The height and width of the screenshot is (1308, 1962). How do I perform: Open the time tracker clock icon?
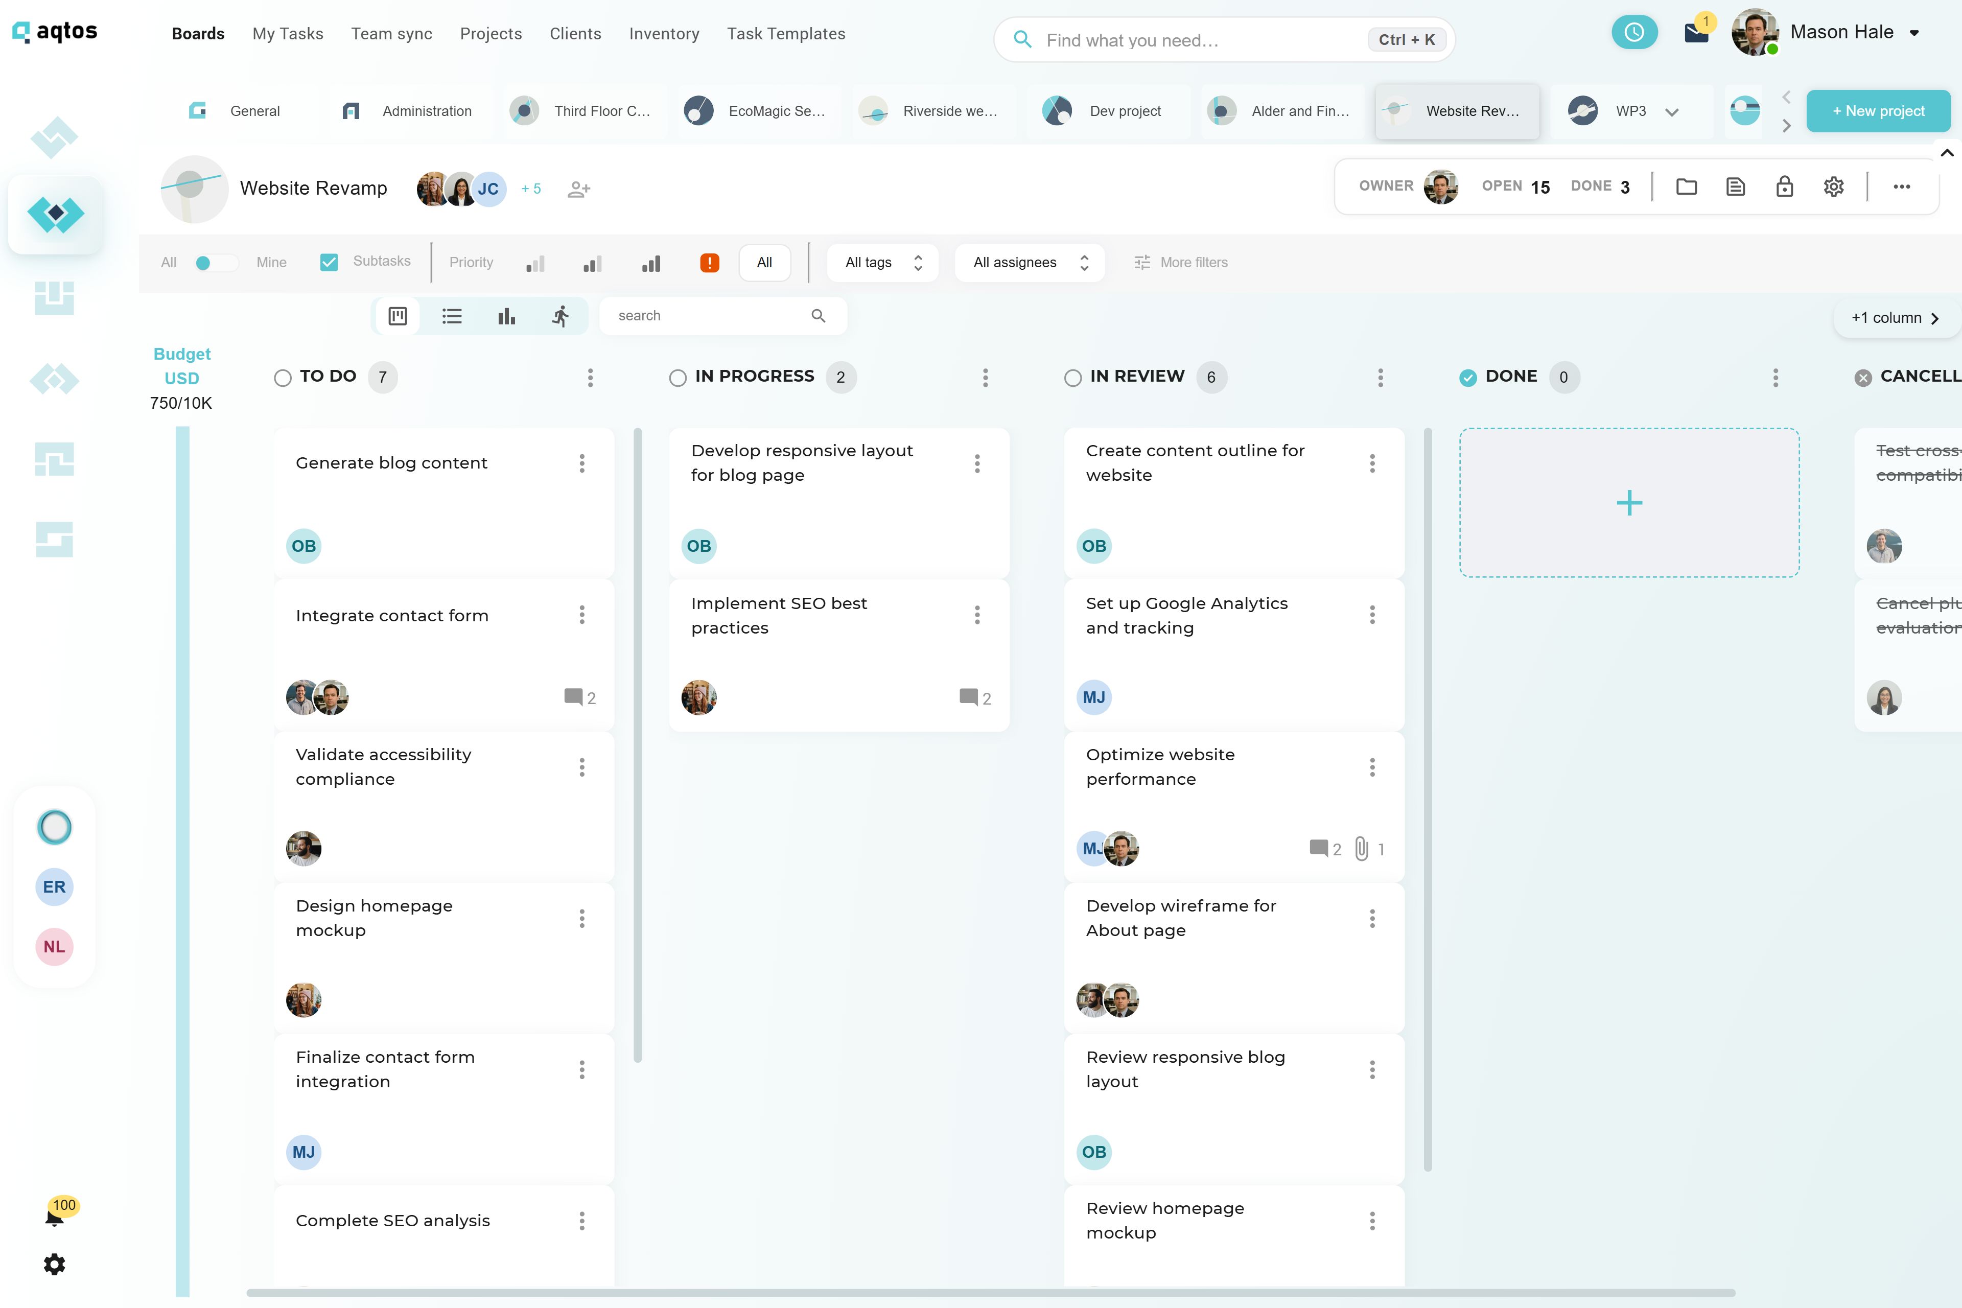(x=1633, y=33)
